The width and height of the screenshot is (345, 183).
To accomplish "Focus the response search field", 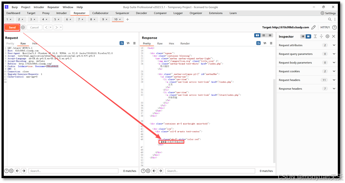I will (x=210, y=171).
